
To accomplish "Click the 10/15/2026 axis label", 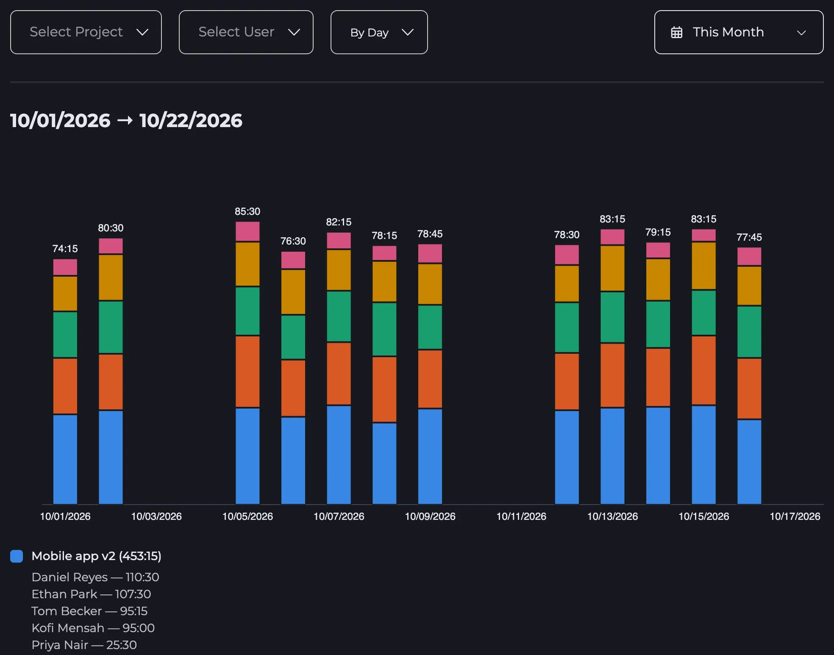I will (704, 516).
